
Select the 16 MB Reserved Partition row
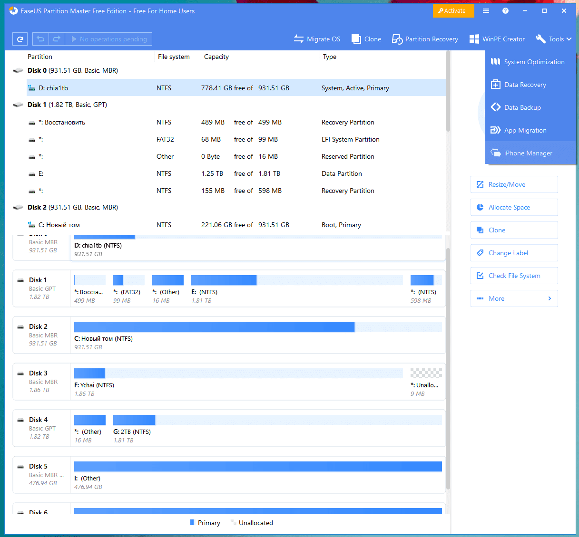pos(236,156)
